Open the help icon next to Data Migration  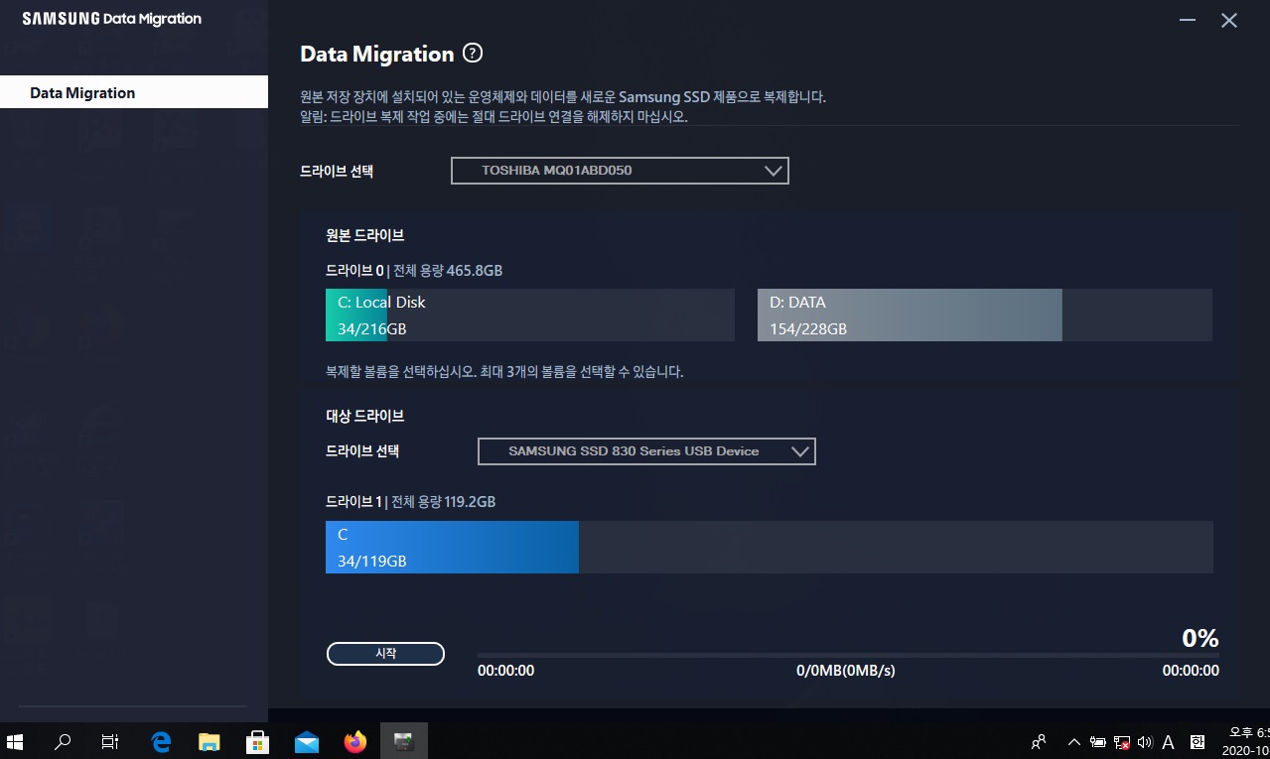click(473, 54)
